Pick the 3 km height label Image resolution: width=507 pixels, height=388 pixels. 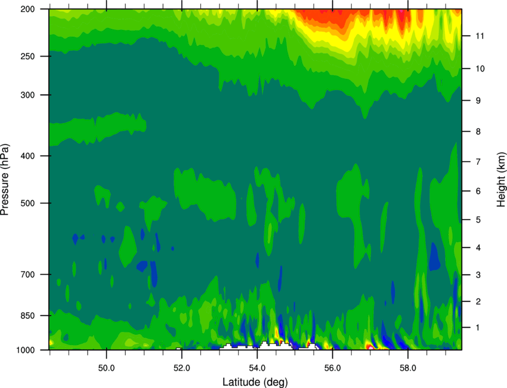[x=478, y=275]
